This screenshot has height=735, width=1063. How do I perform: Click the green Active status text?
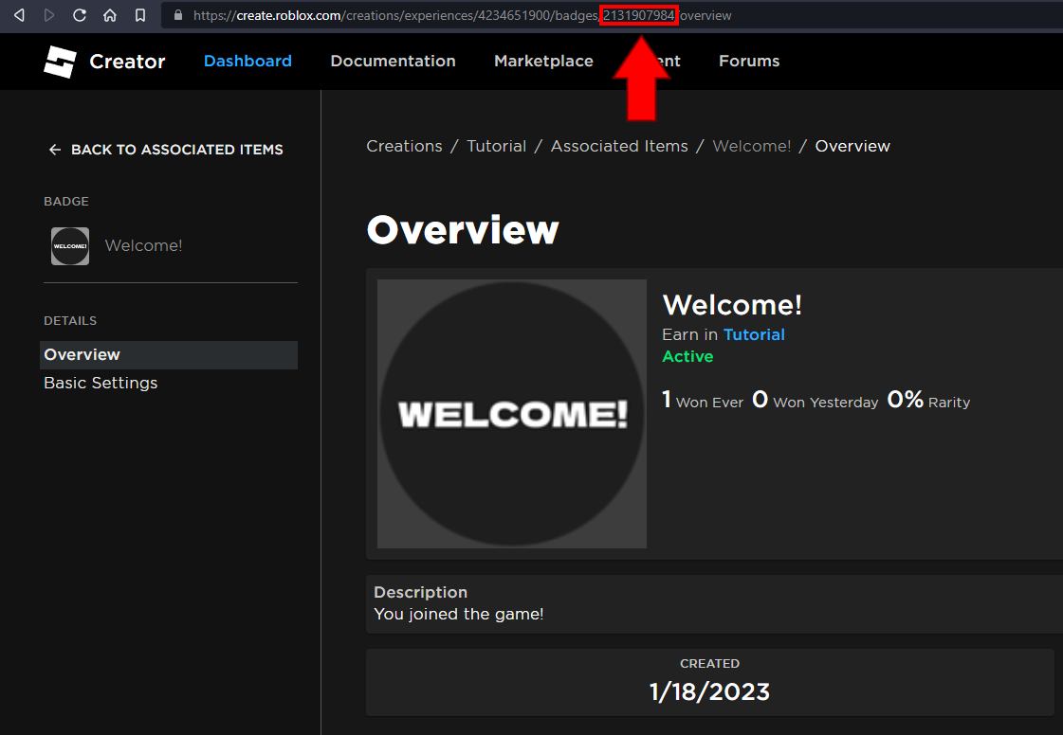(x=687, y=356)
